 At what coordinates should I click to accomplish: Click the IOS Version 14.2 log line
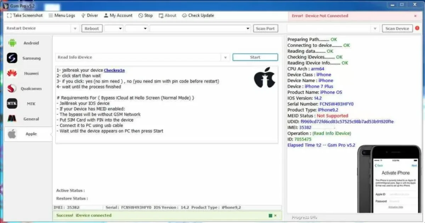[305, 98]
